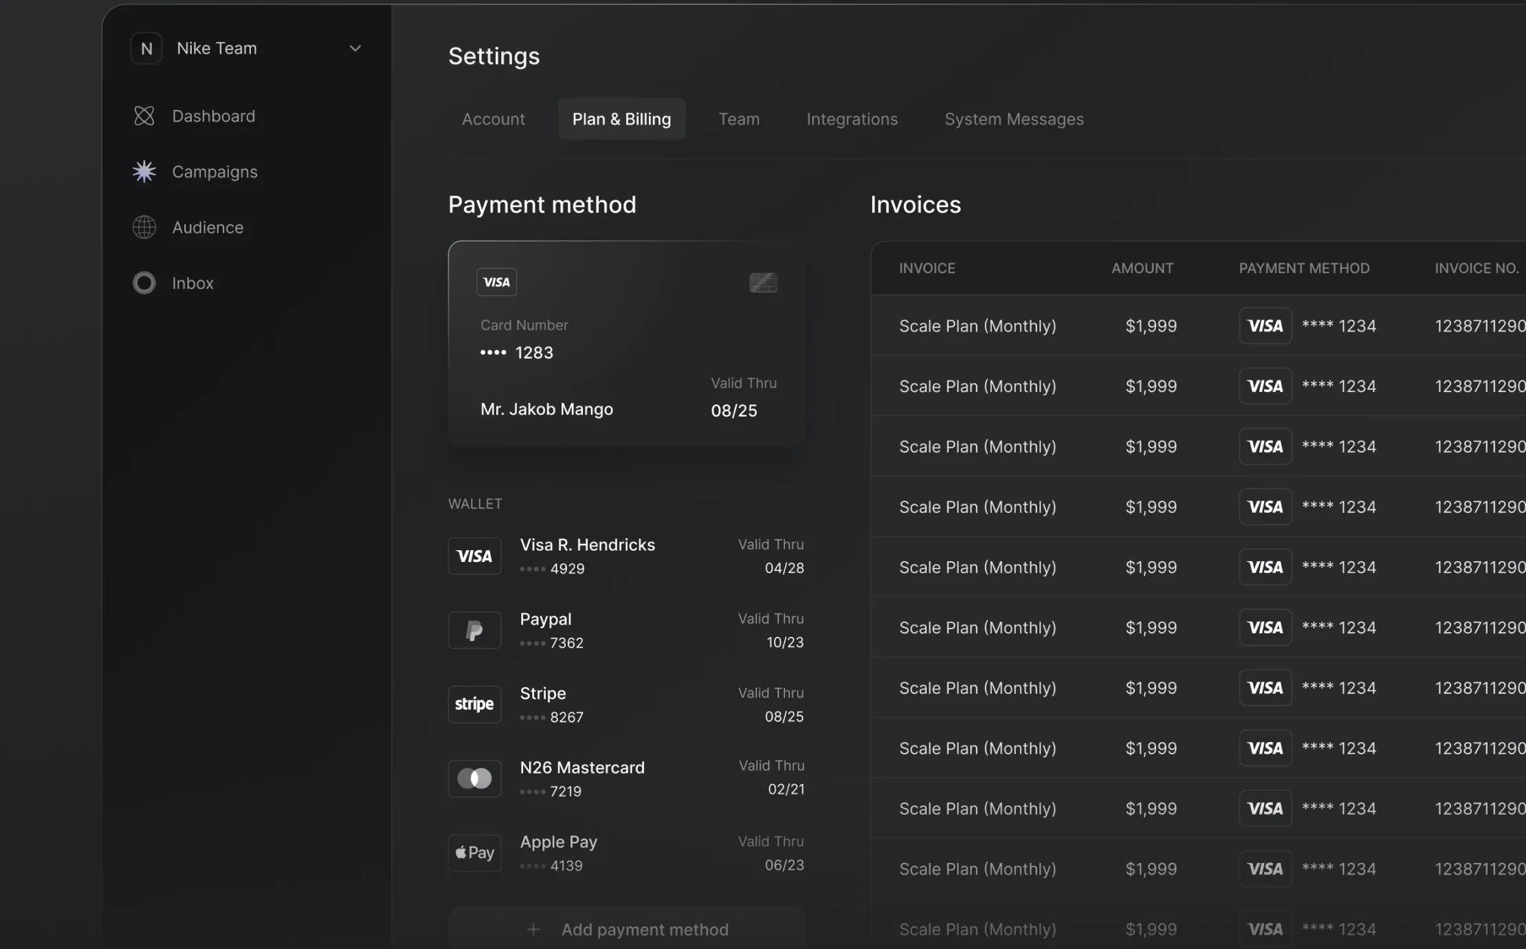Click invoice number in the third invoice row
Viewport: 1526px width, 949px height.
(1480, 447)
